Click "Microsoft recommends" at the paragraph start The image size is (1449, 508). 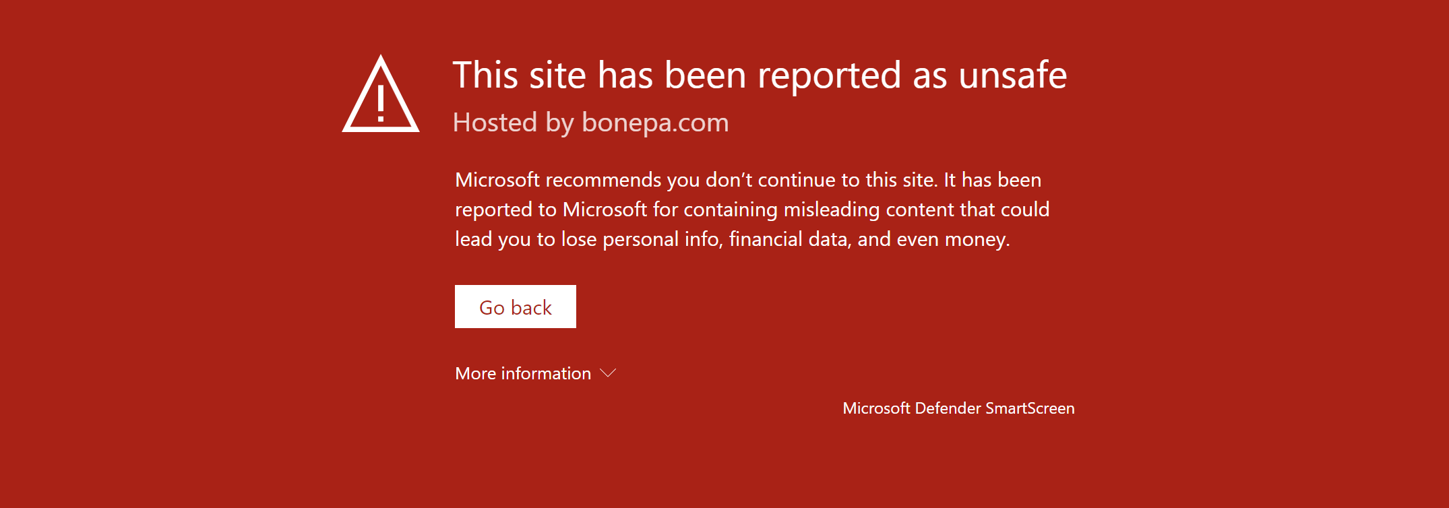click(558, 180)
